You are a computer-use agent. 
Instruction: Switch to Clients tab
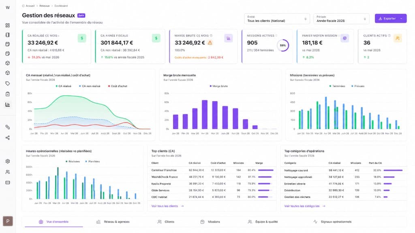click(x=166, y=222)
